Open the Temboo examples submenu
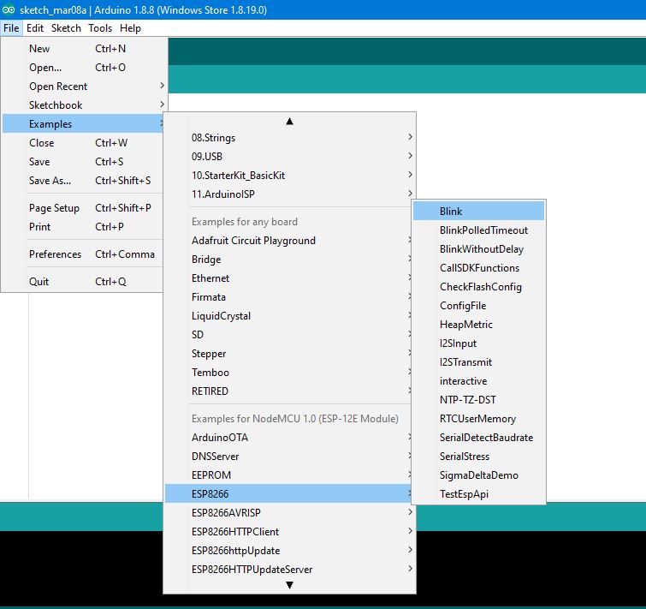 coord(289,373)
